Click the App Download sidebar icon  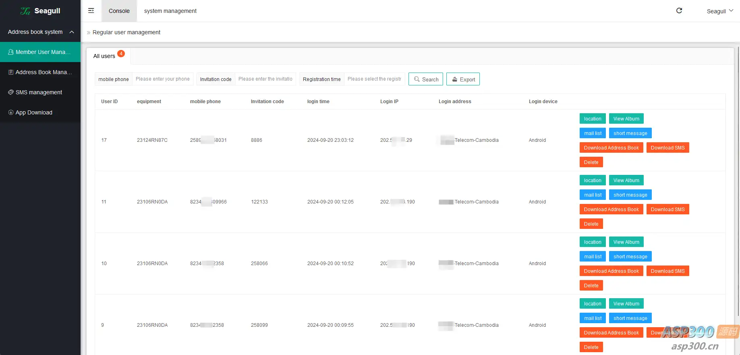[x=11, y=112]
